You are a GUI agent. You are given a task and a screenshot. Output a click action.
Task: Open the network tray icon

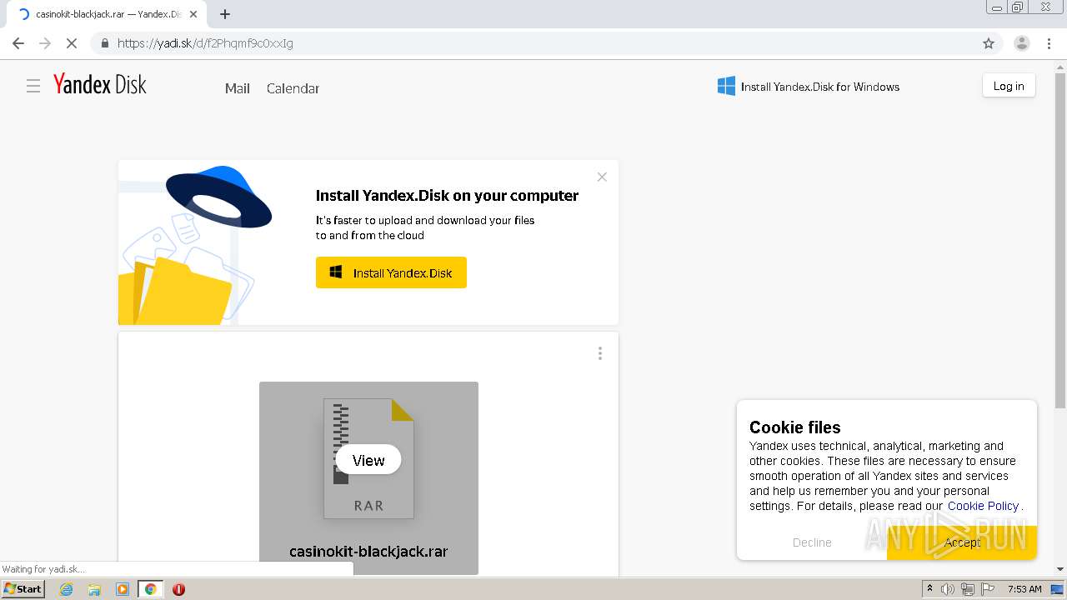tap(968, 589)
